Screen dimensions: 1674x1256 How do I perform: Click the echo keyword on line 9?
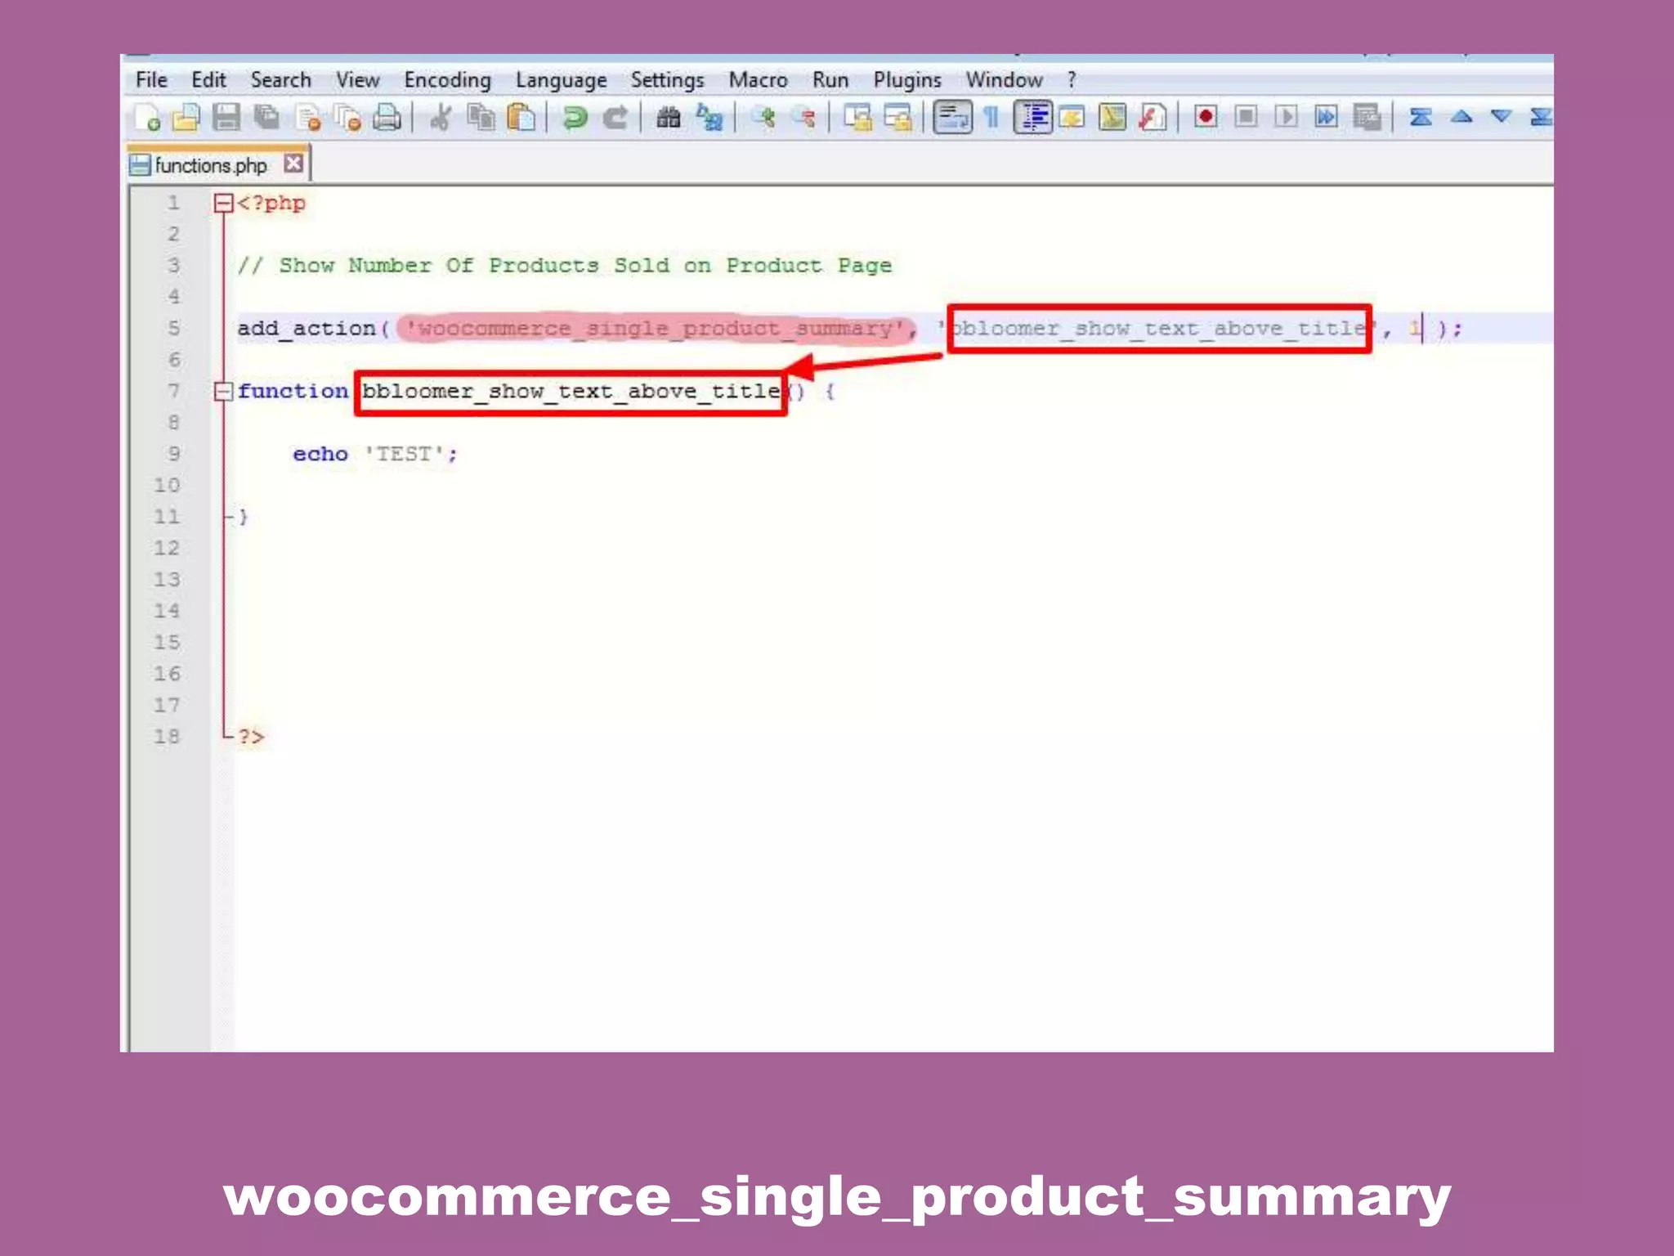coord(320,454)
